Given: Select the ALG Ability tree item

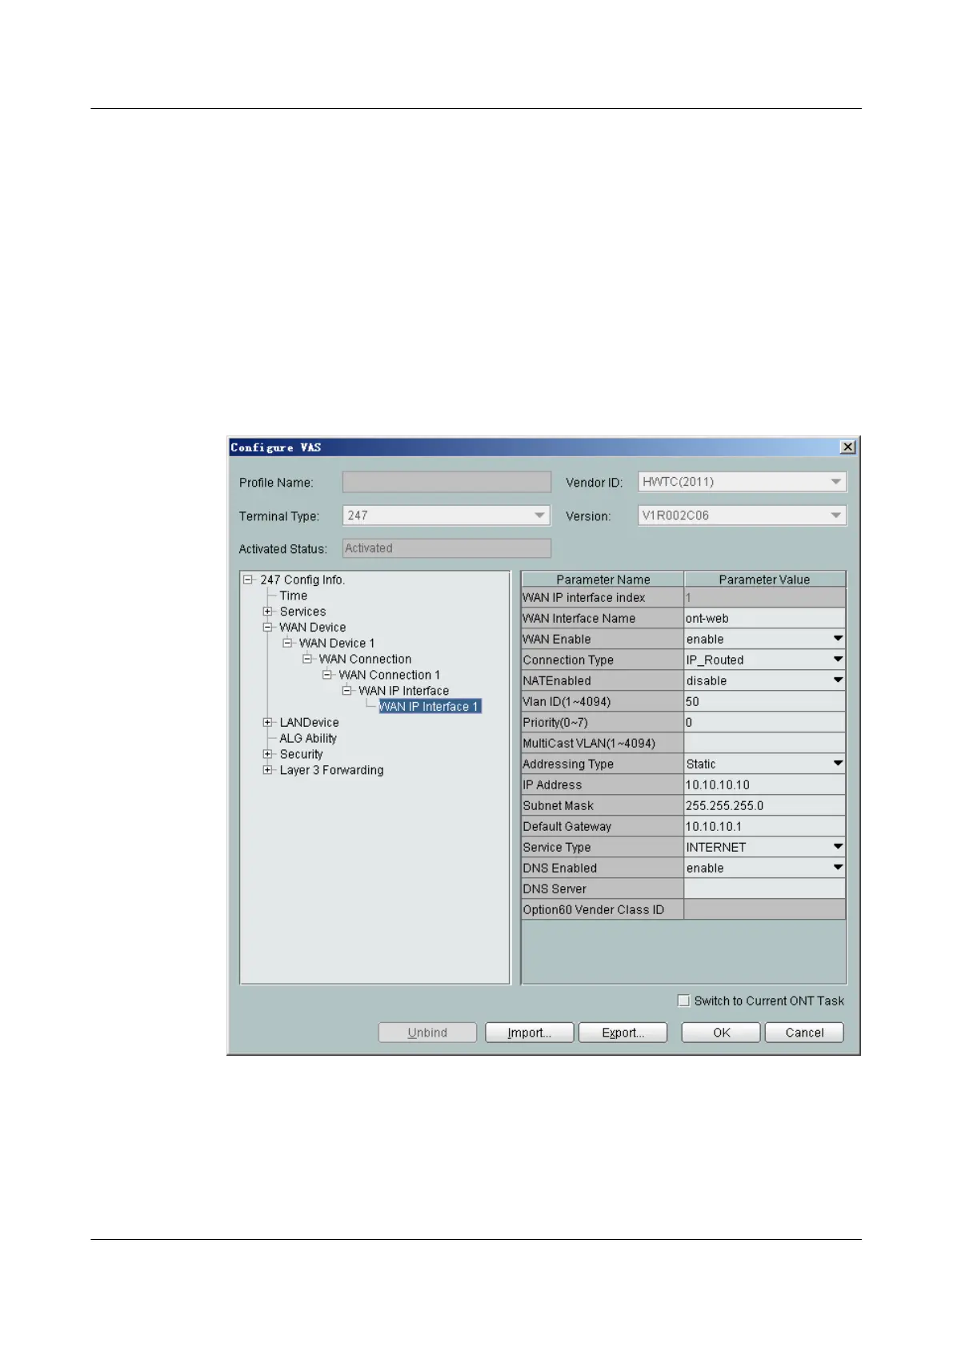Looking at the screenshot, I should (308, 738).
